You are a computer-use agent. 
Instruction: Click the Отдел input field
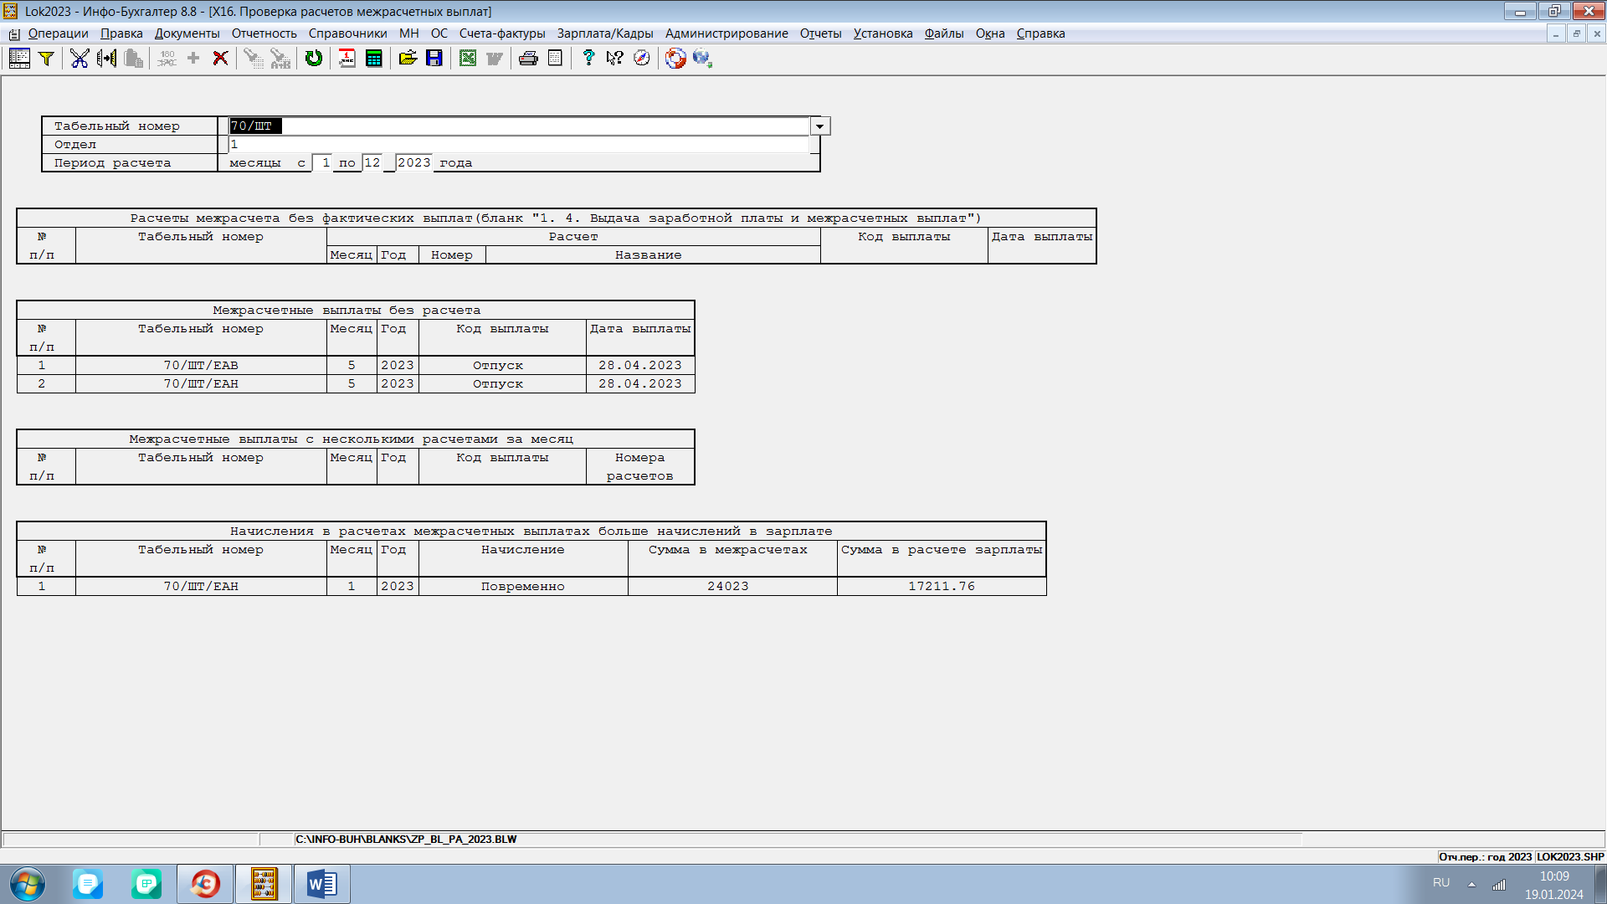coord(519,145)
